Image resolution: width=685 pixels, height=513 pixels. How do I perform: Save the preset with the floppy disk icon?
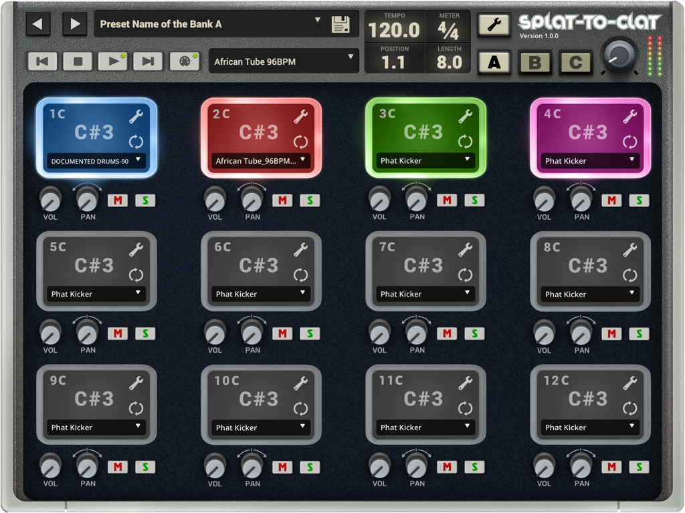[x=342, y=23]
